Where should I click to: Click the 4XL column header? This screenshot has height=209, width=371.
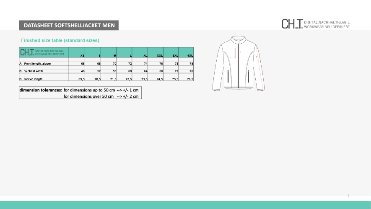click(x=190, y=55)
